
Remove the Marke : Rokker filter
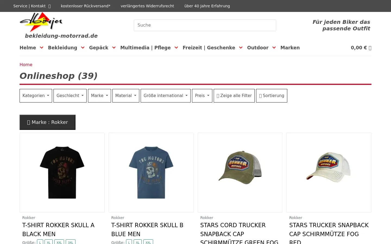coord(48,122)
